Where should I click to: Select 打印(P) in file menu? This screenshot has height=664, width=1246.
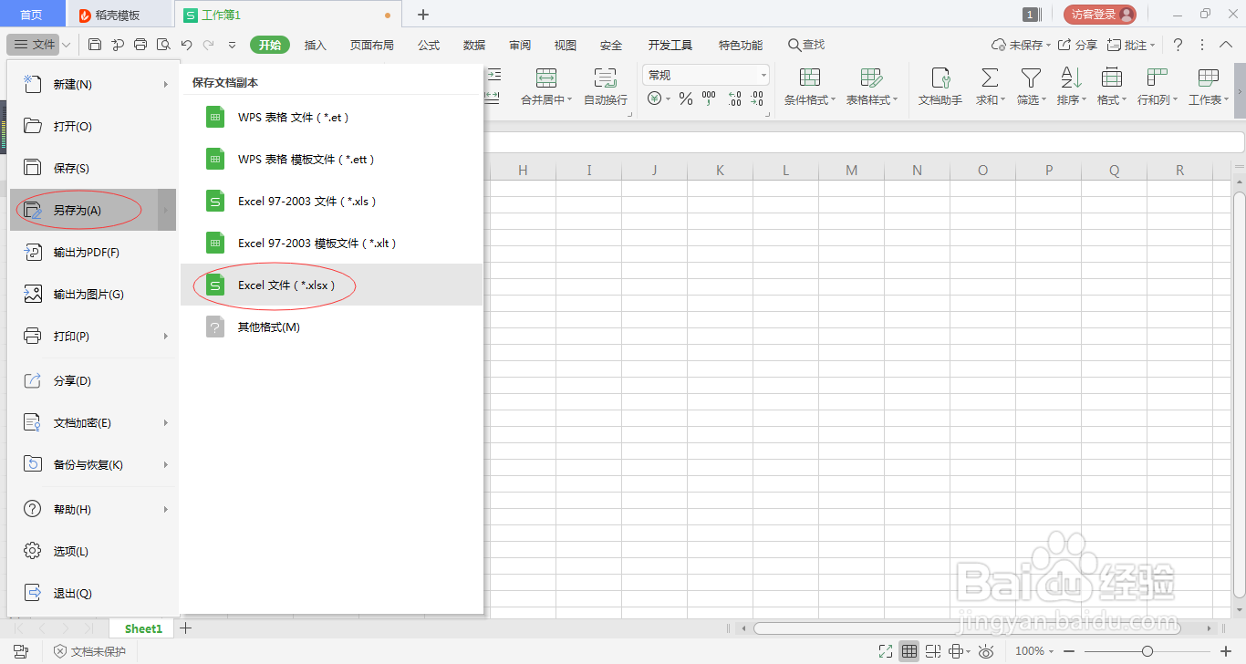pyautogui.click(x=92, y=337)
